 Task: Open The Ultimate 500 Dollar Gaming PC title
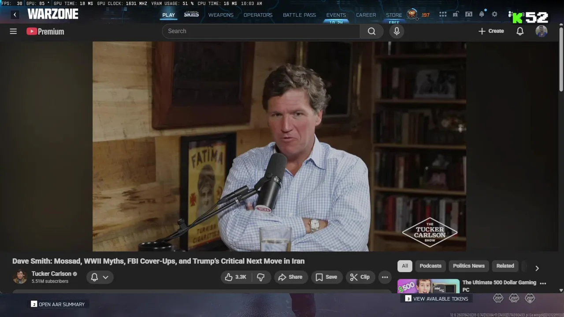499,286
